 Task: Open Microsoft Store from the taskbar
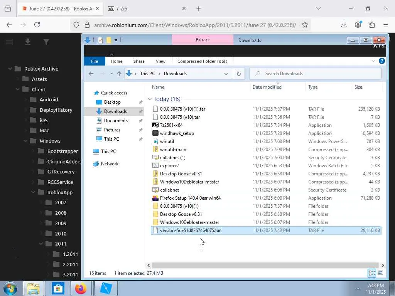click(58, 288)
